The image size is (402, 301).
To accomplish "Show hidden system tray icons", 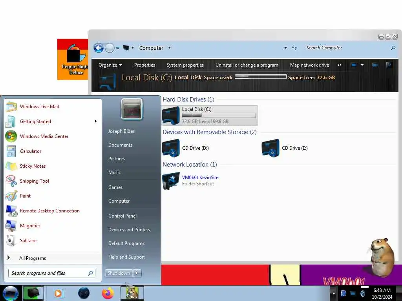I will coord(334,293).
